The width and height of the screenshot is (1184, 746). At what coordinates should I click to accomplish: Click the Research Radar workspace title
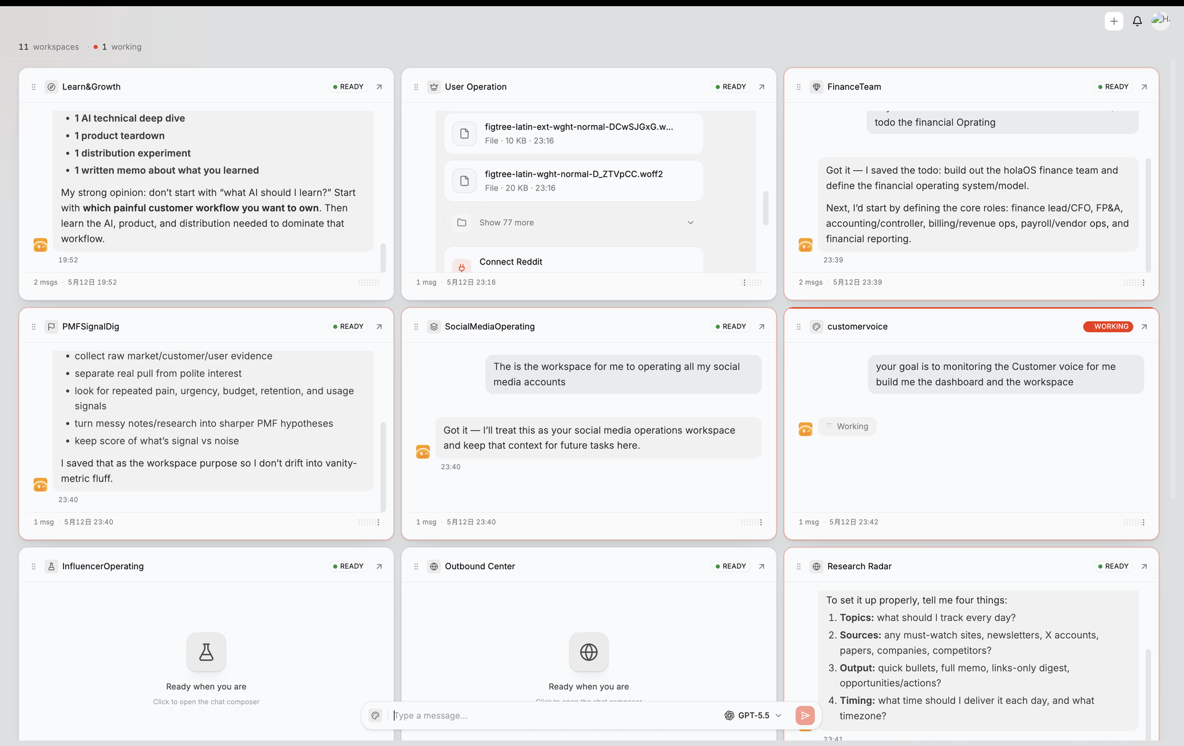point(859,567)
